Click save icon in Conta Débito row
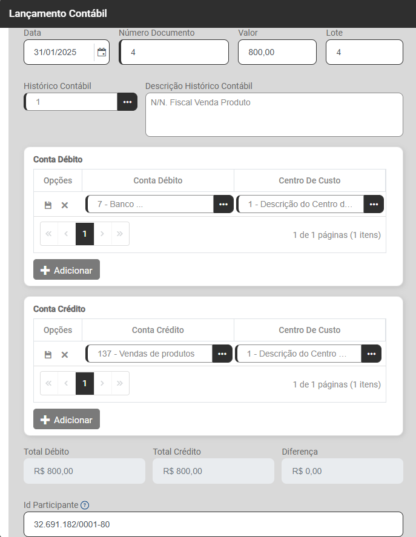 coord(48,205)
